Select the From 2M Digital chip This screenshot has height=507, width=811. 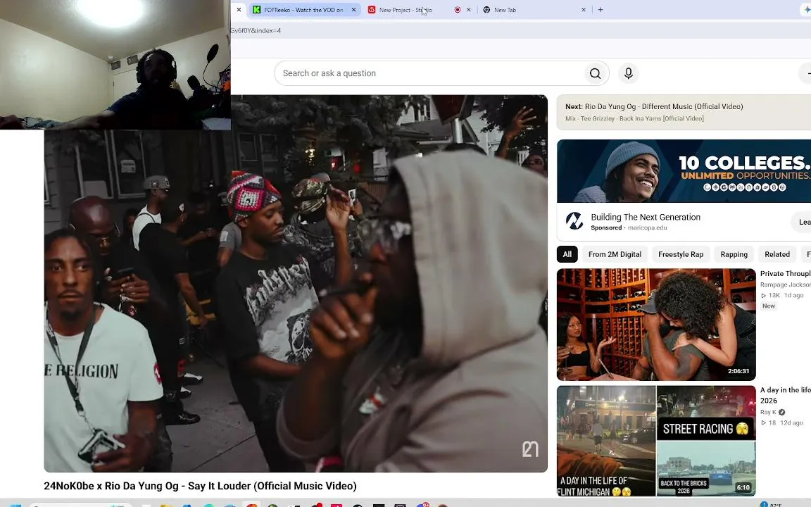tap(615, 254)
